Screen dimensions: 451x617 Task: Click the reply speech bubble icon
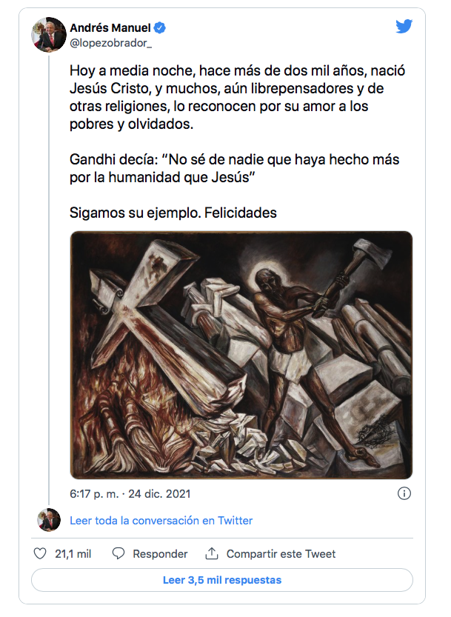(118, 554)
